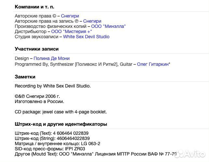Open the ООО "Мистерия +" distributor link

point(72,31)
